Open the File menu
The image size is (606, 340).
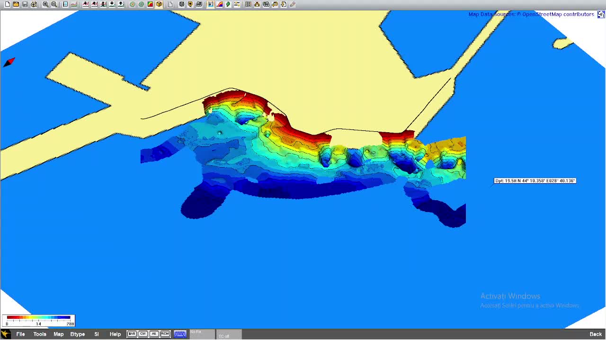click(x=20, y=334)
